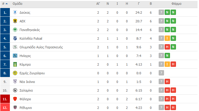Sort table by rank # column arrow
This screenshot has width=199, height=111.
click(x=7, y=4)
